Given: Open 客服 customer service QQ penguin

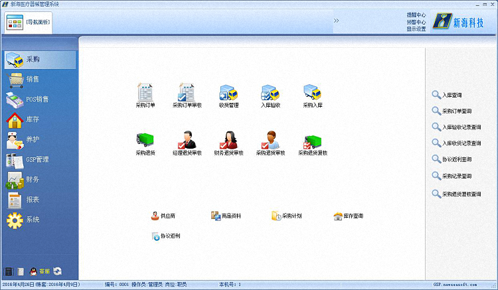Looking at the screenshot, I should click(40, 271).
